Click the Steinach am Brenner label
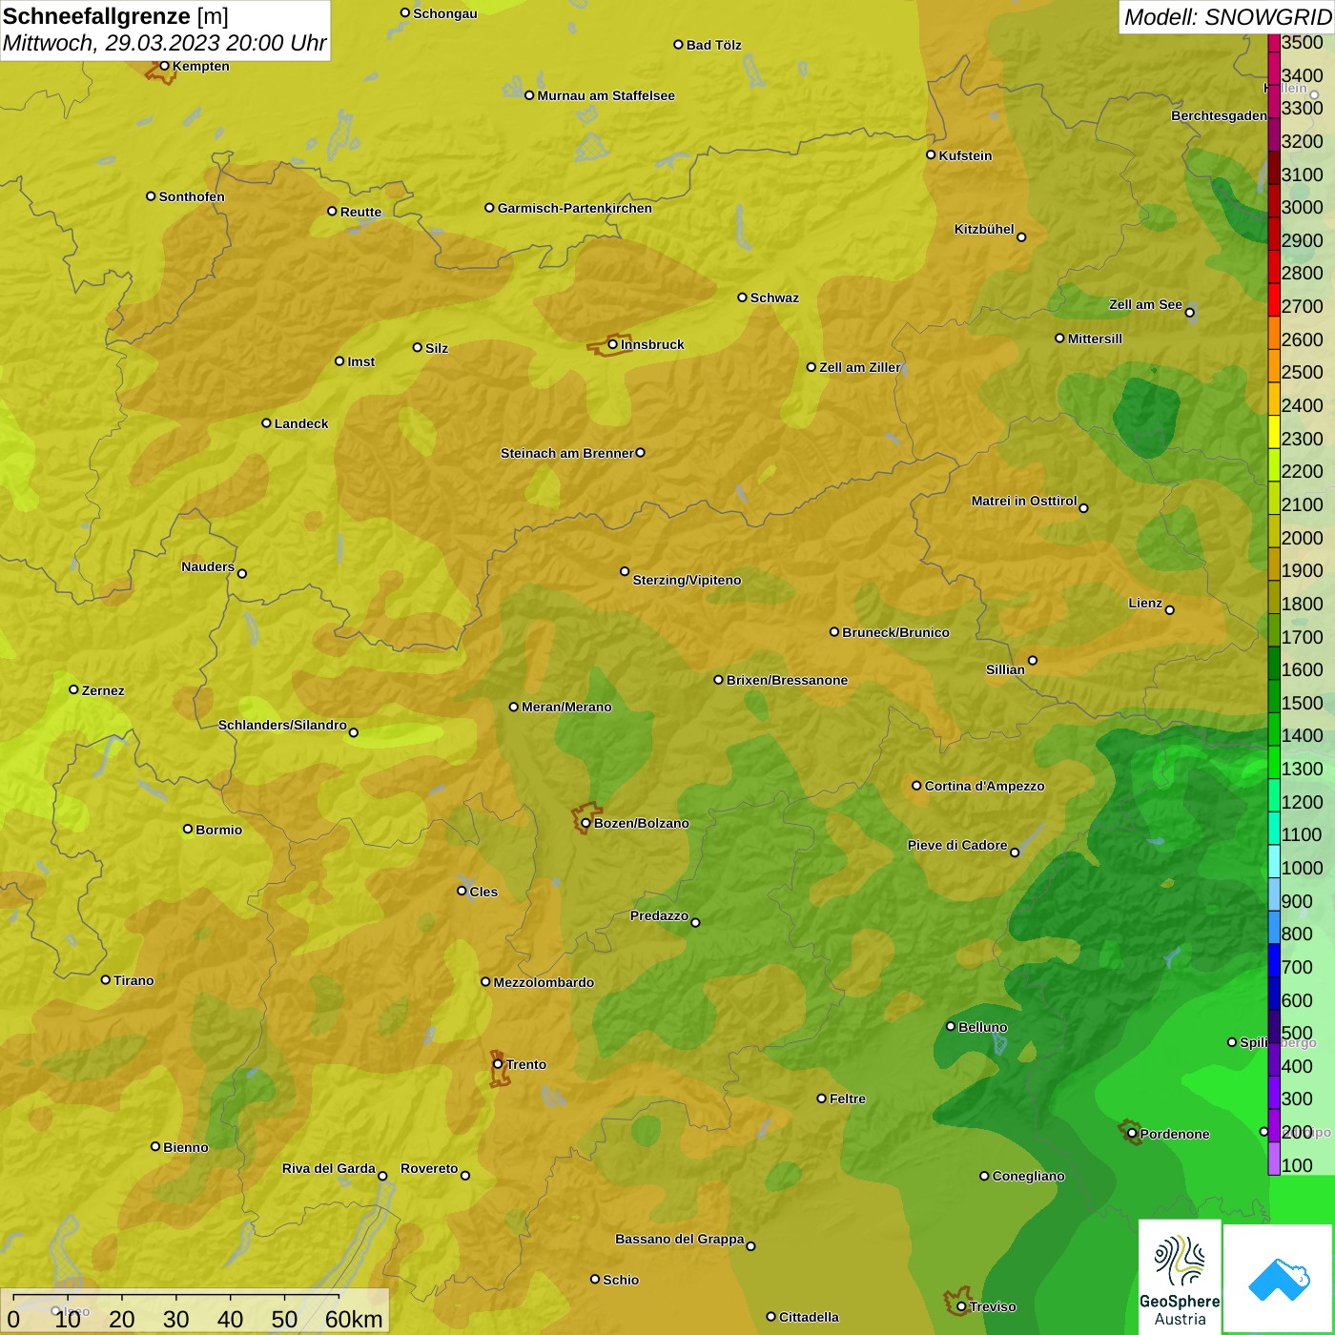This screenshot has width=1335, height=1335. click(x=566, y=453)
